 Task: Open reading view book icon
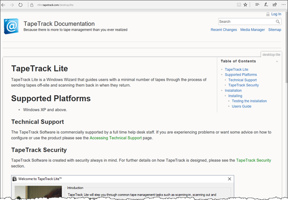pyautogui.click(x=239, y=5)
